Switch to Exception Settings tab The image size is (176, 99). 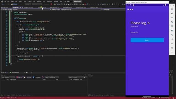(x=98, y=95)
